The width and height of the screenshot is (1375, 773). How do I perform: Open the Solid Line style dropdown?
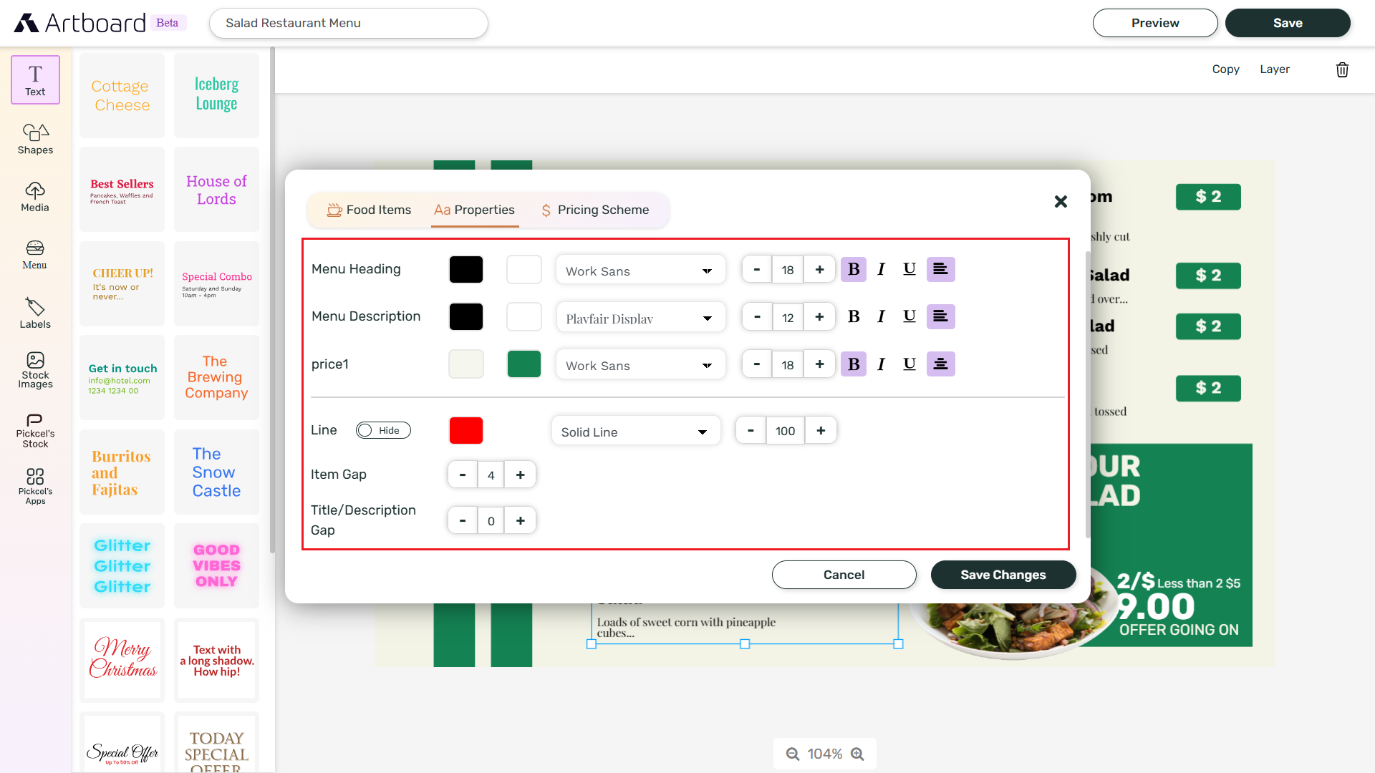635,431
